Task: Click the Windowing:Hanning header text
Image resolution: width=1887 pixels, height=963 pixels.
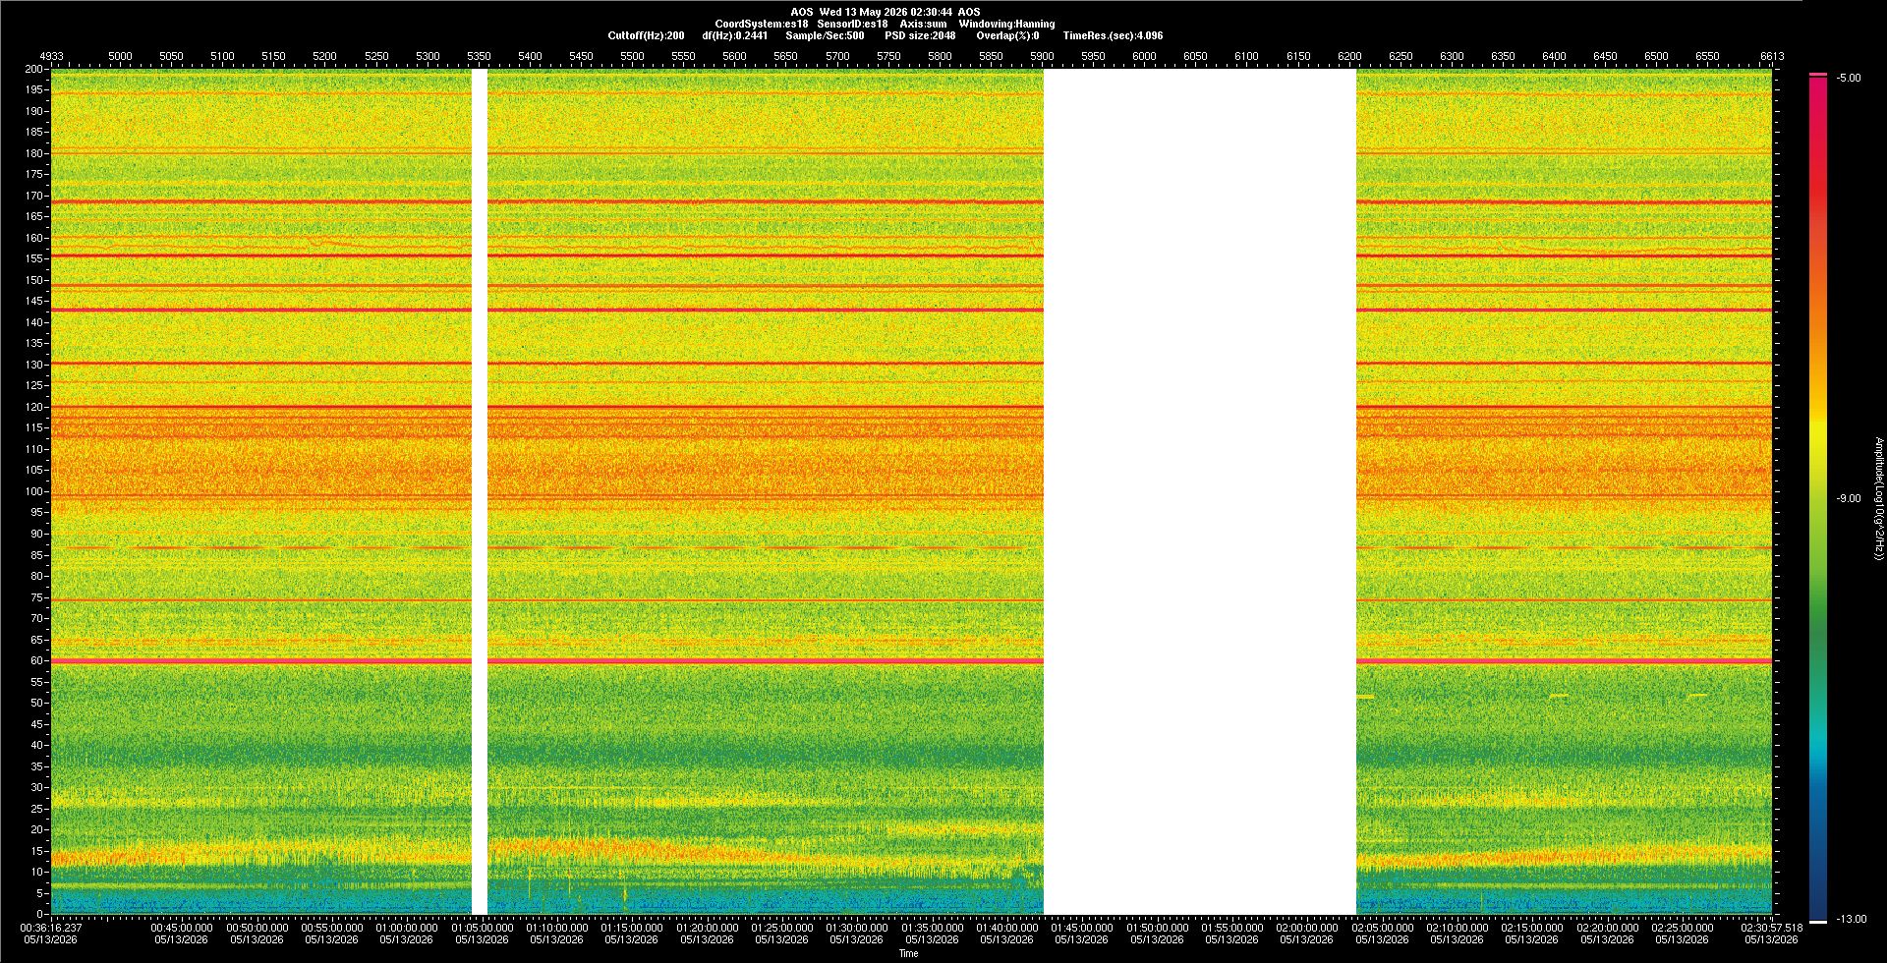Action: tap(1006, 24)
